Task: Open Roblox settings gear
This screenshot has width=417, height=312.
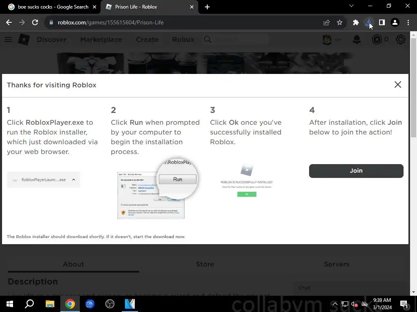Action: click(x=401, y=39)
